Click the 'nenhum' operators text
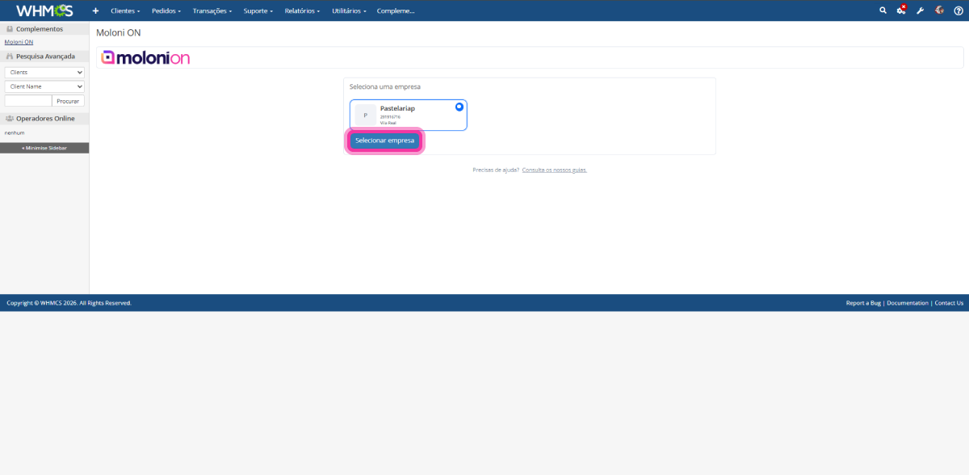Viewport: 969px width, 475px height. 13,132
